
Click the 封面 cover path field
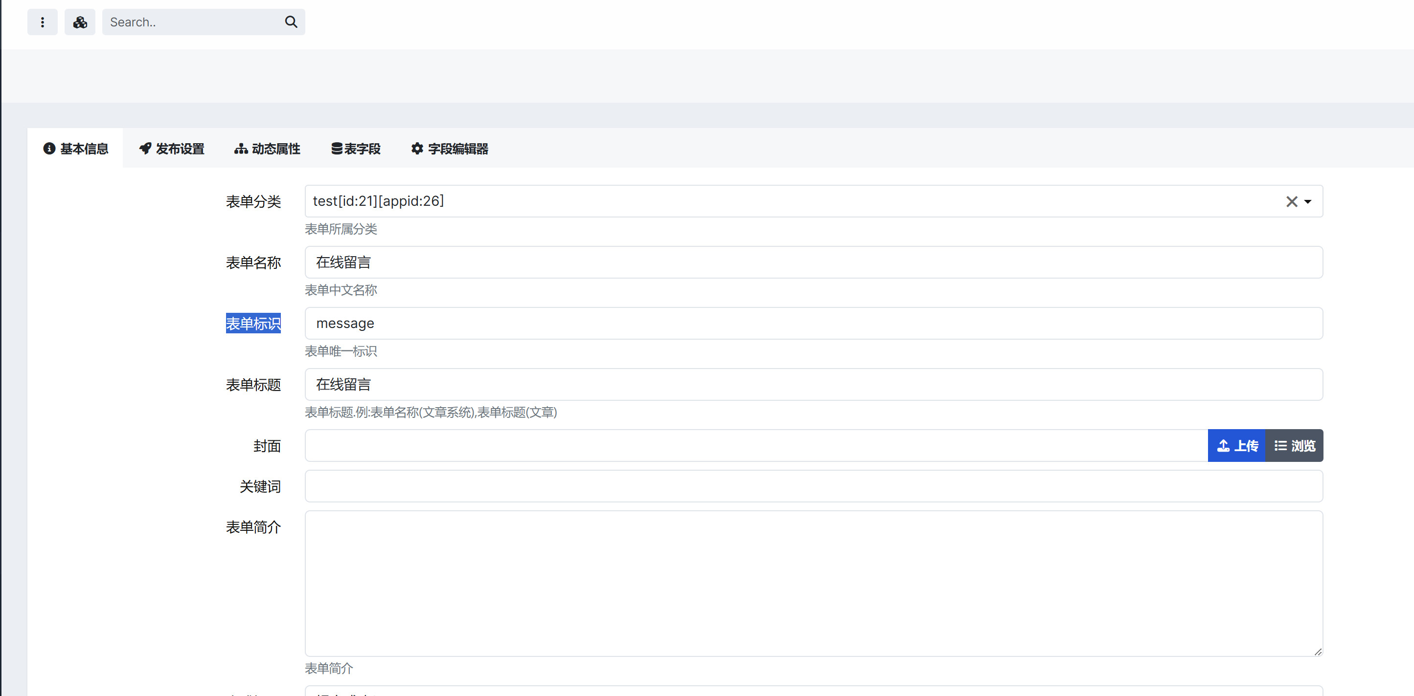(755, 446)
